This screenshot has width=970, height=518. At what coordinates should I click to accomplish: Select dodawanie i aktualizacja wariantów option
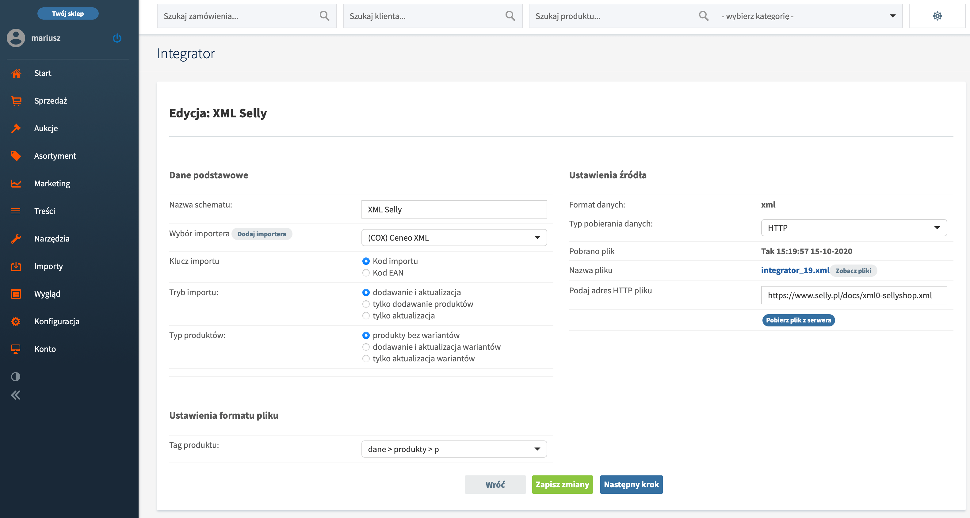pos(366,347)
